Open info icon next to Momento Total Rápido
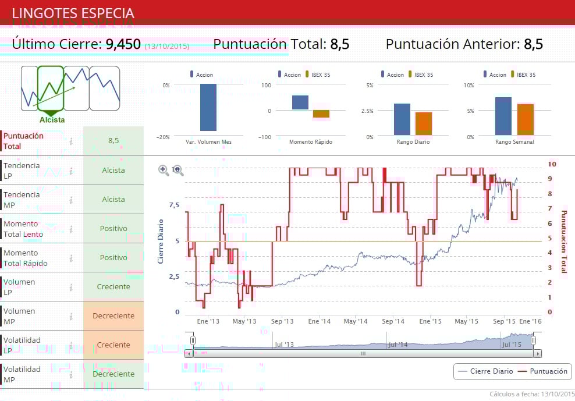 (x=71, y=258)
